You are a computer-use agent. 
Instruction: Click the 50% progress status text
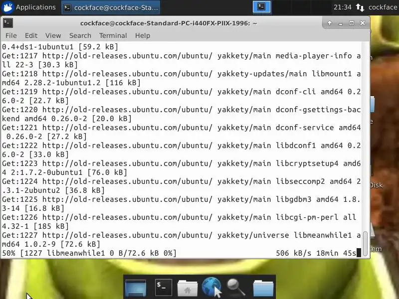coord(89,253)
